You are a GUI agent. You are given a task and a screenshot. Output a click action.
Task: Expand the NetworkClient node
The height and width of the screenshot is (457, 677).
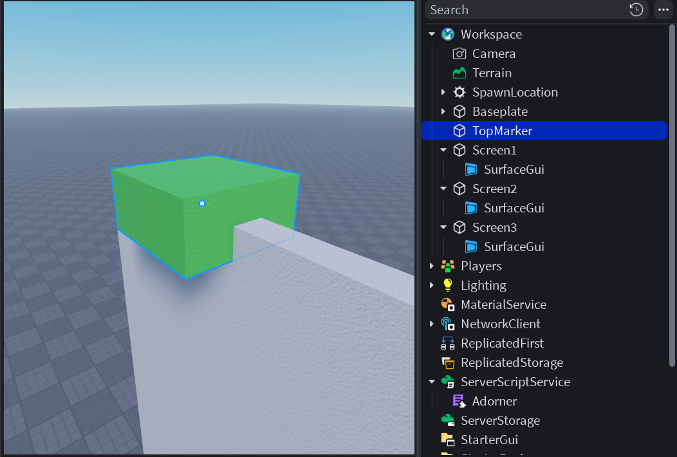coord(432,324)
